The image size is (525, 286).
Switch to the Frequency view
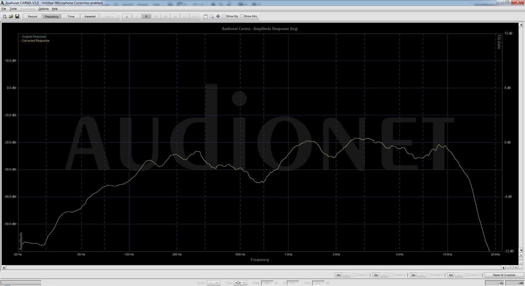click(51, 16)
